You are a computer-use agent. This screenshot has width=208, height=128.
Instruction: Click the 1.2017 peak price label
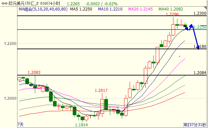coord(101,91)
